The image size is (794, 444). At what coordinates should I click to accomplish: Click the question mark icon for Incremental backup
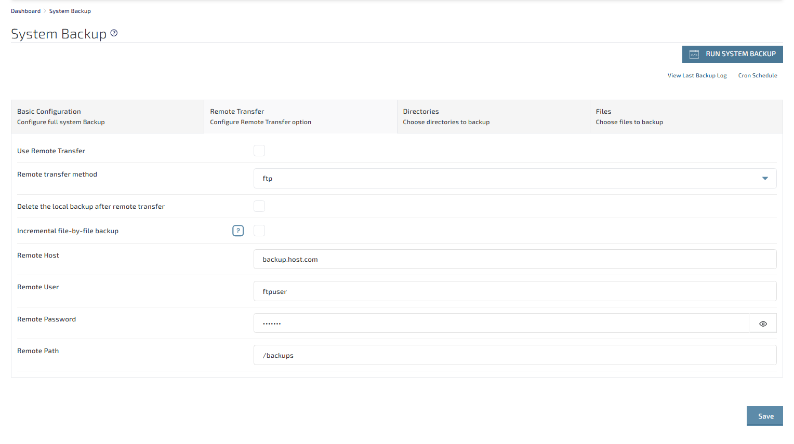pyautogui.click(x=238, y=231)
